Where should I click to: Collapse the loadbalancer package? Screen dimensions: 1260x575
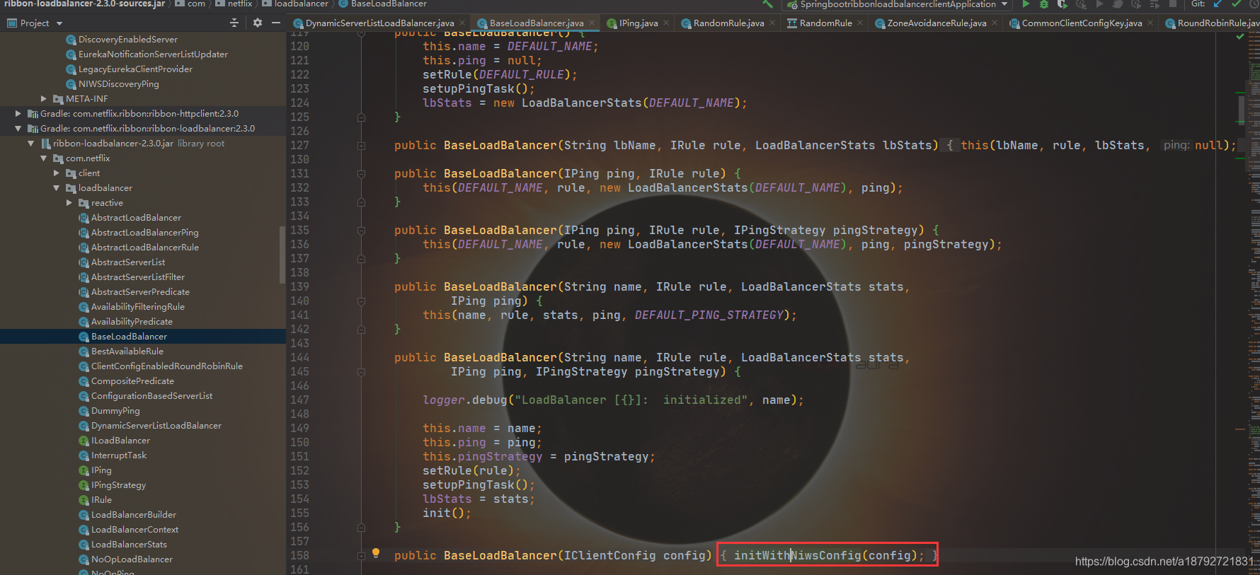(x=57, y=188)
